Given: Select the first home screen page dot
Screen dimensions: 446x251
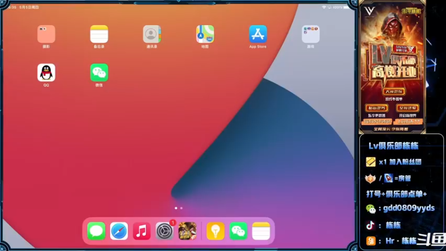Looking at the screenshot, I should [176, 208].
